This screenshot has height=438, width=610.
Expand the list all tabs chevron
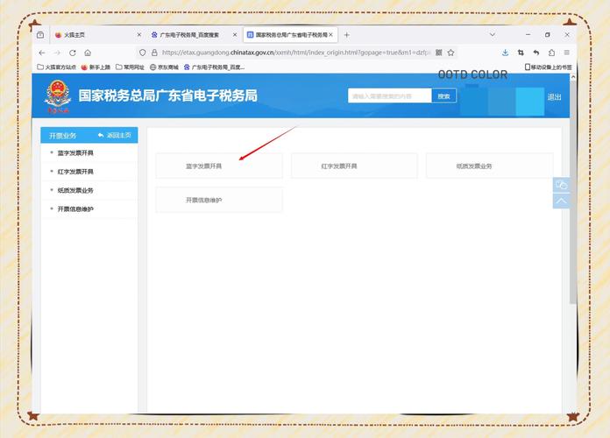tap(493, 35)
